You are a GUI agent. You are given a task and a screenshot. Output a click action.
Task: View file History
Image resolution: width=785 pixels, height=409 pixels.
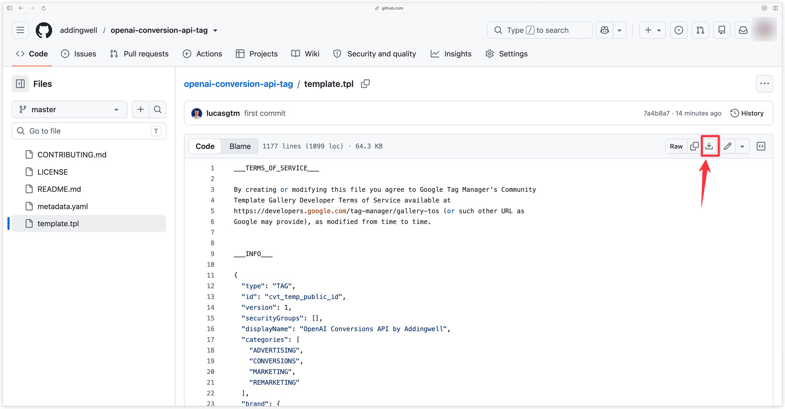(747, 113)
